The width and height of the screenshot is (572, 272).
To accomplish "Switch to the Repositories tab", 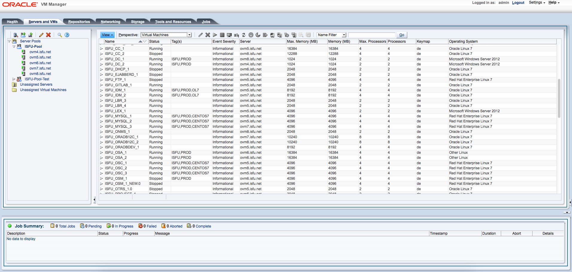I will point(79,22).
